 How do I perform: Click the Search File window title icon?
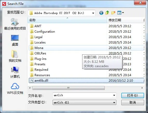(4, 4)
